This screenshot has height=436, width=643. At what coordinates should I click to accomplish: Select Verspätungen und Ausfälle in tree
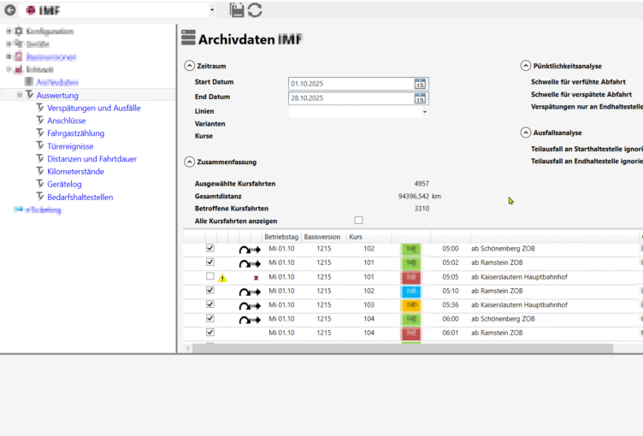(94, 109)
